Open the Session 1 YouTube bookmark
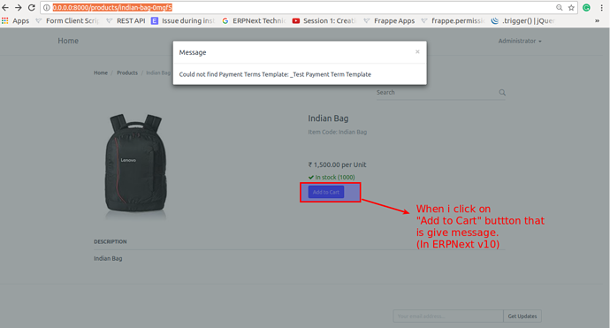This screenshot has width=610, height=328. pos(324,20)
